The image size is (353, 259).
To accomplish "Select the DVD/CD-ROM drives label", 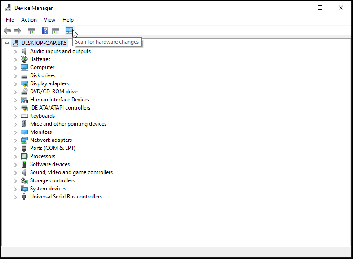I will click(x=55, y=92).
